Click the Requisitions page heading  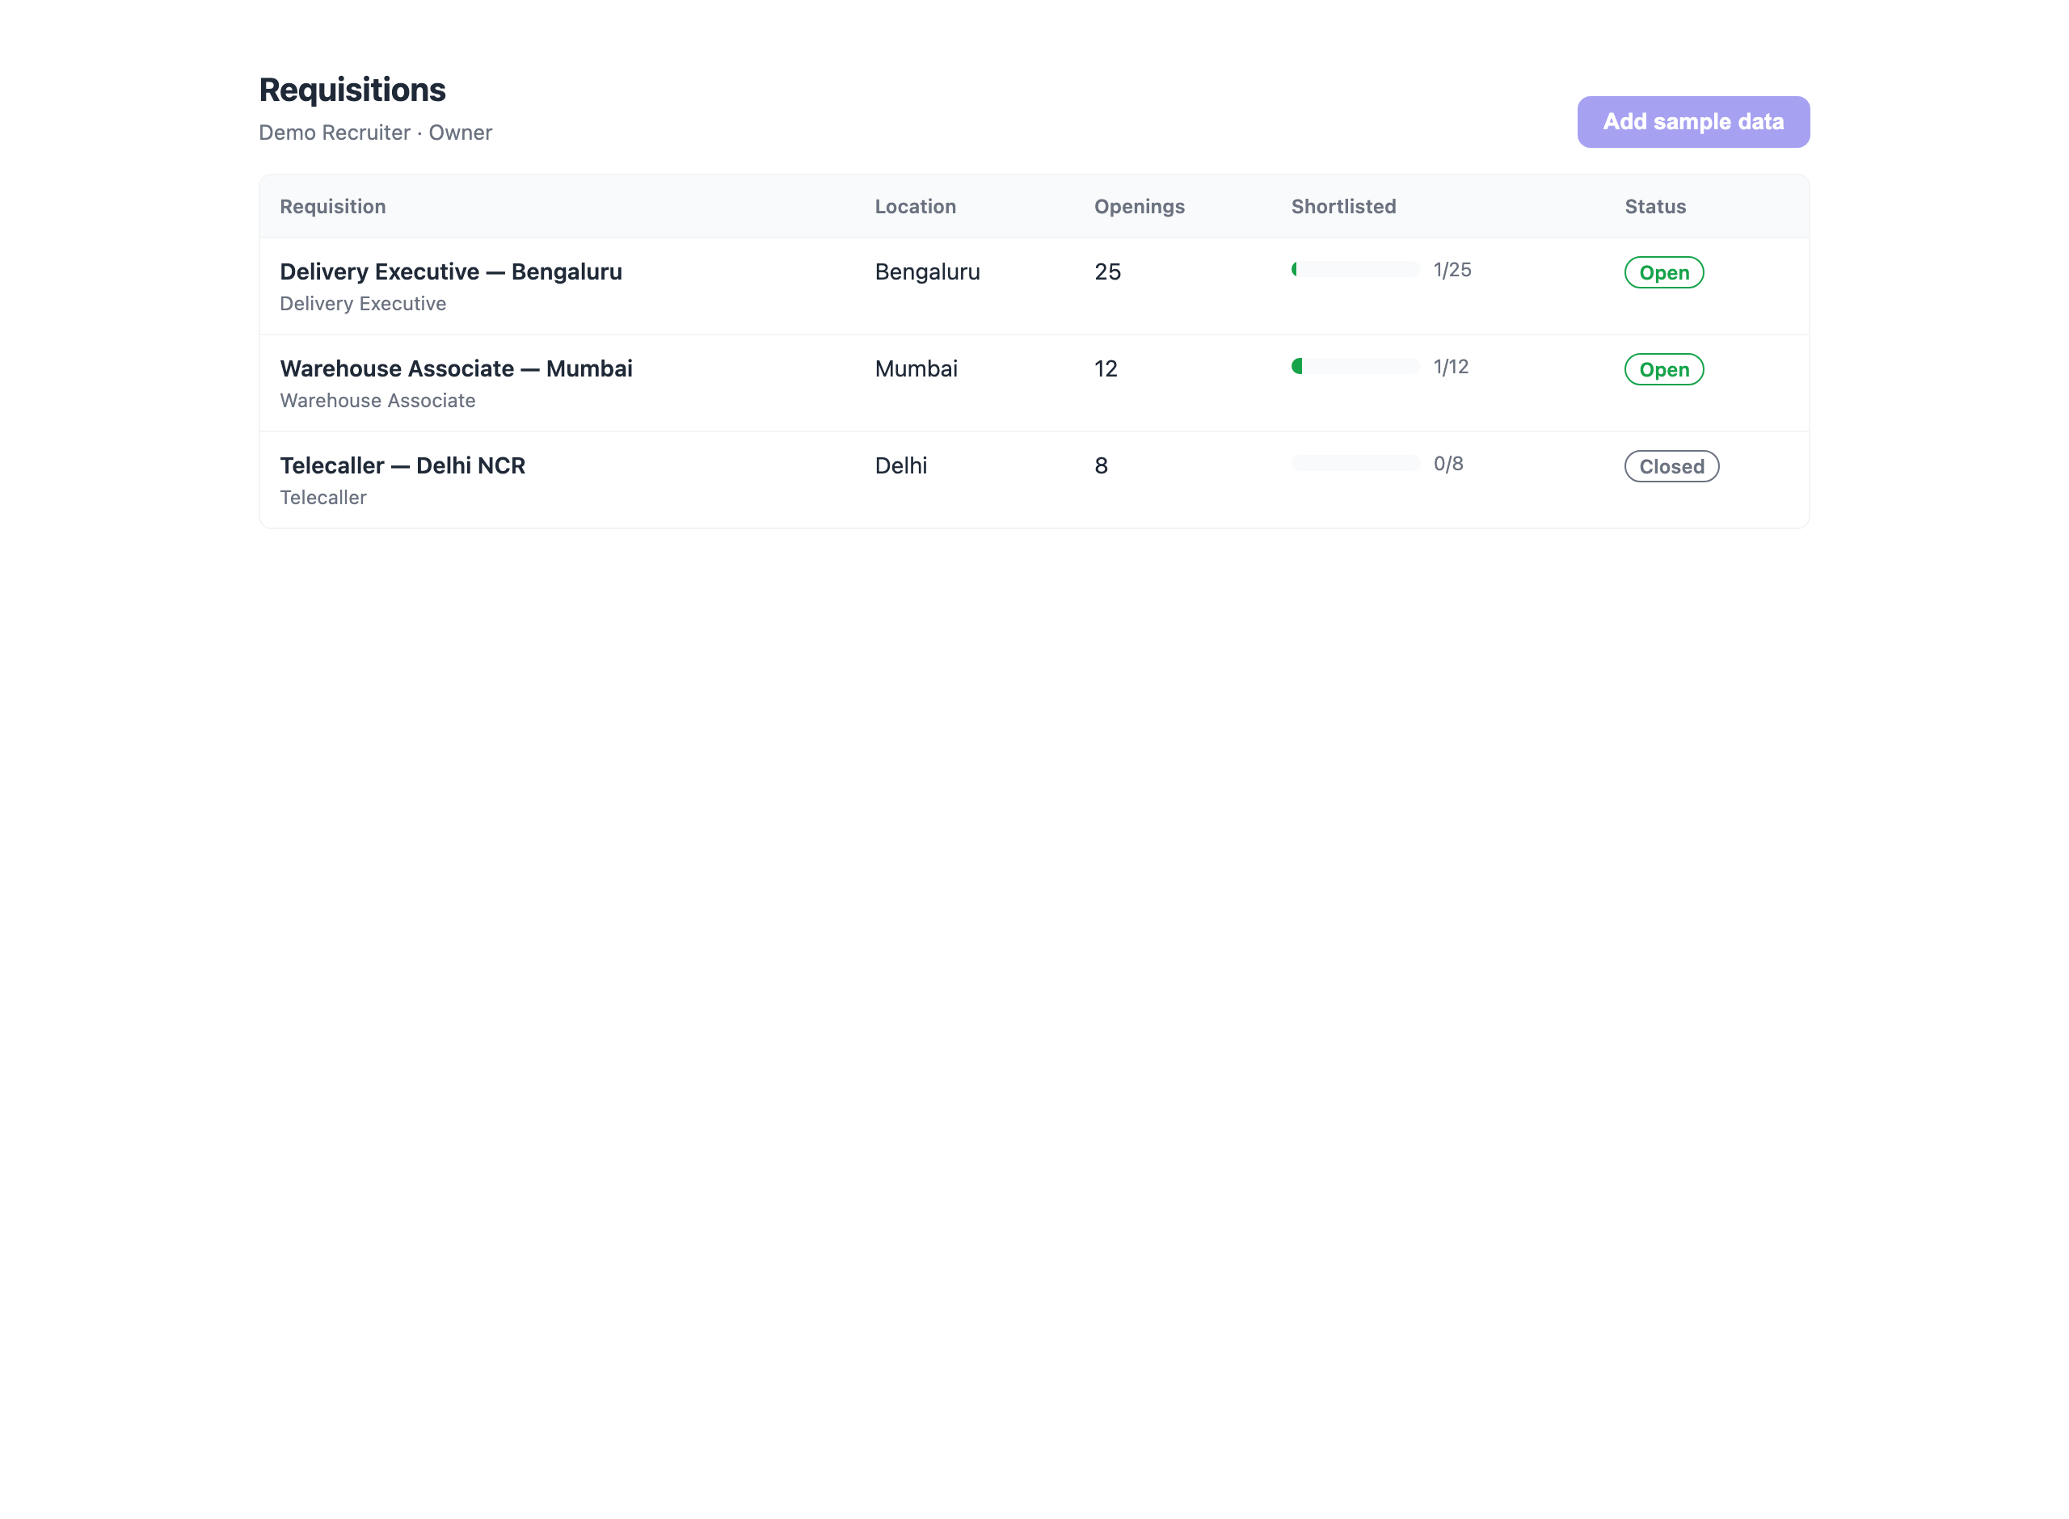[x=352, y=90]
